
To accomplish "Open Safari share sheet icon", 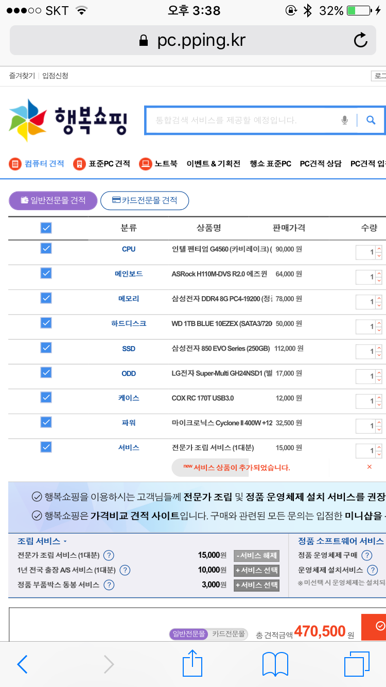I will [x=192, y=664].
